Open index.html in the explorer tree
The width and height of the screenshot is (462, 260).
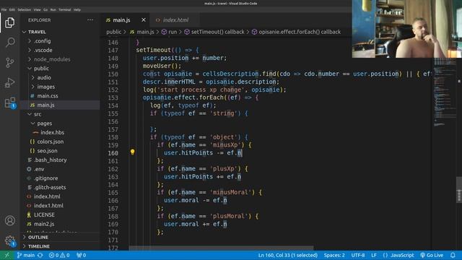click(60, 196)
